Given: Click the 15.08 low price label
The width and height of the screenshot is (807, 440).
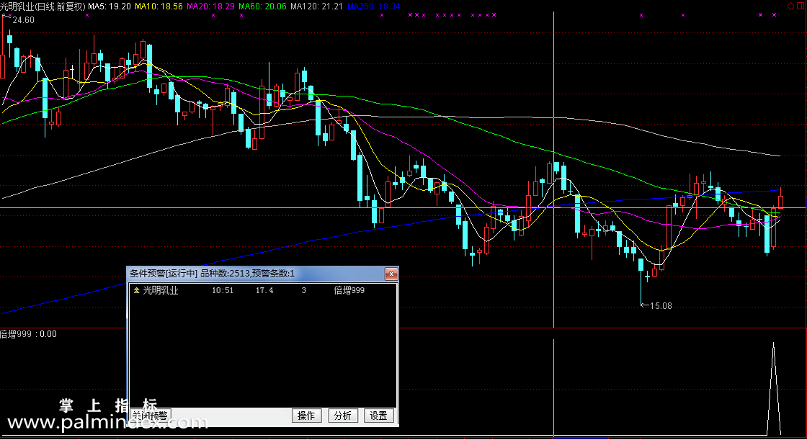Looking at the screenshot, I should click(661, 306).
